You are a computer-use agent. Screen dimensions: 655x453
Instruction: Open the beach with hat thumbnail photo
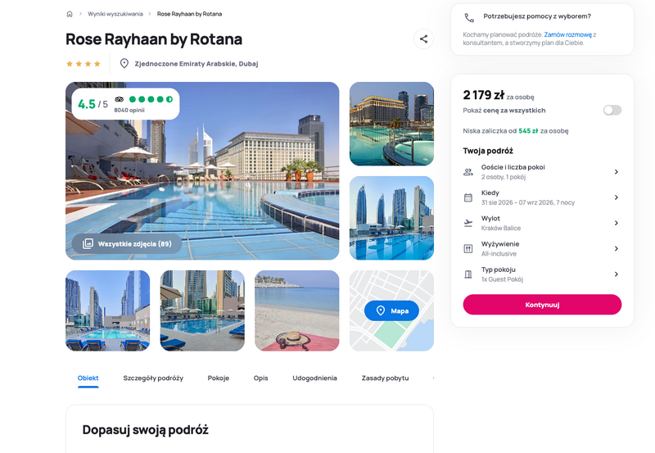[x=296, y=310]
